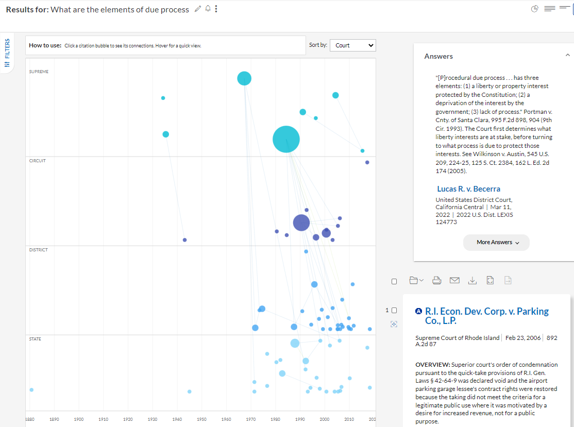Collapse the Answers panel with the chevron
The width and height of the screenshot is (574, 427).
tap(567, 55)
